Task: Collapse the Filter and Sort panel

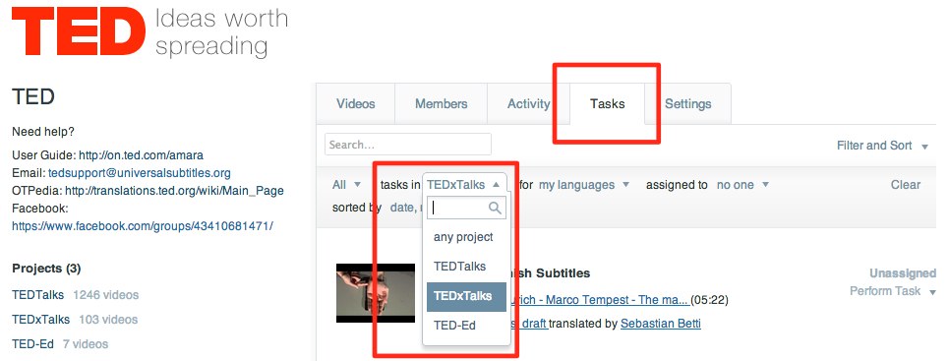Action: (x=882, y=146)
